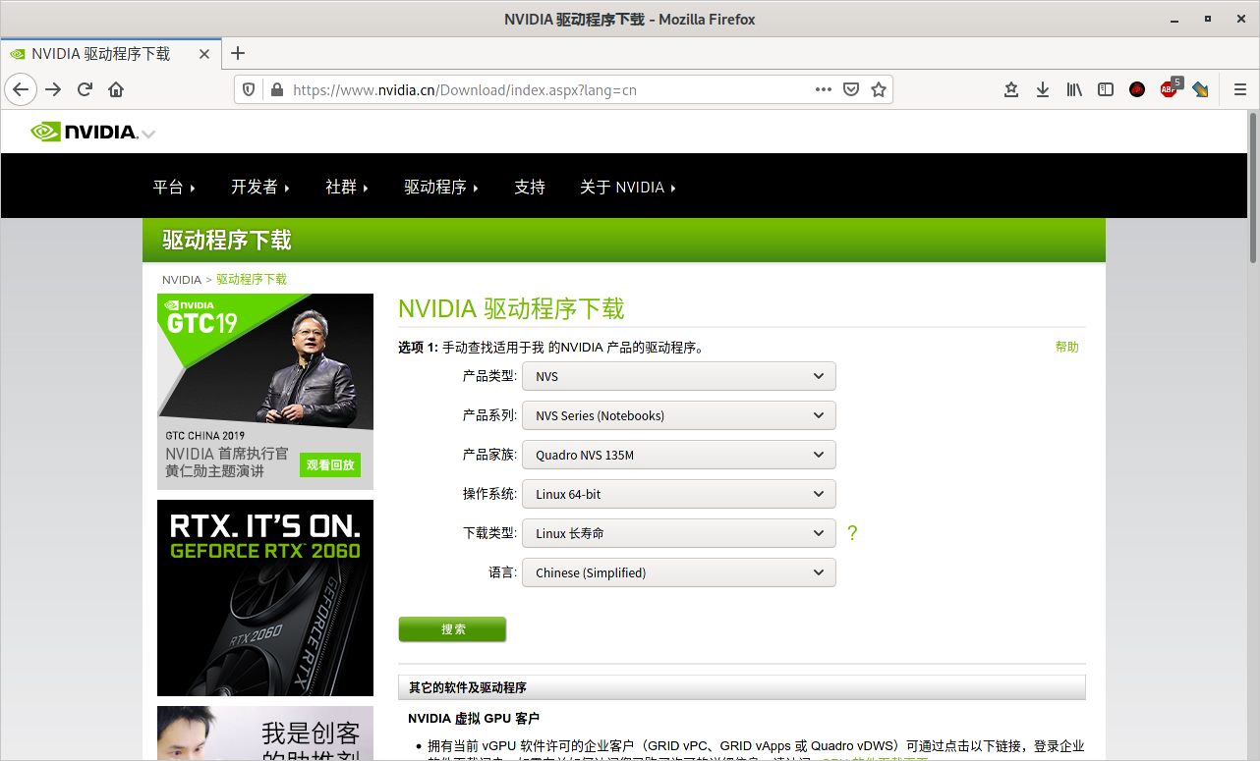
Task: Maximize the Firefox window
Action: pyautogui.click(x=1208, y=20)
